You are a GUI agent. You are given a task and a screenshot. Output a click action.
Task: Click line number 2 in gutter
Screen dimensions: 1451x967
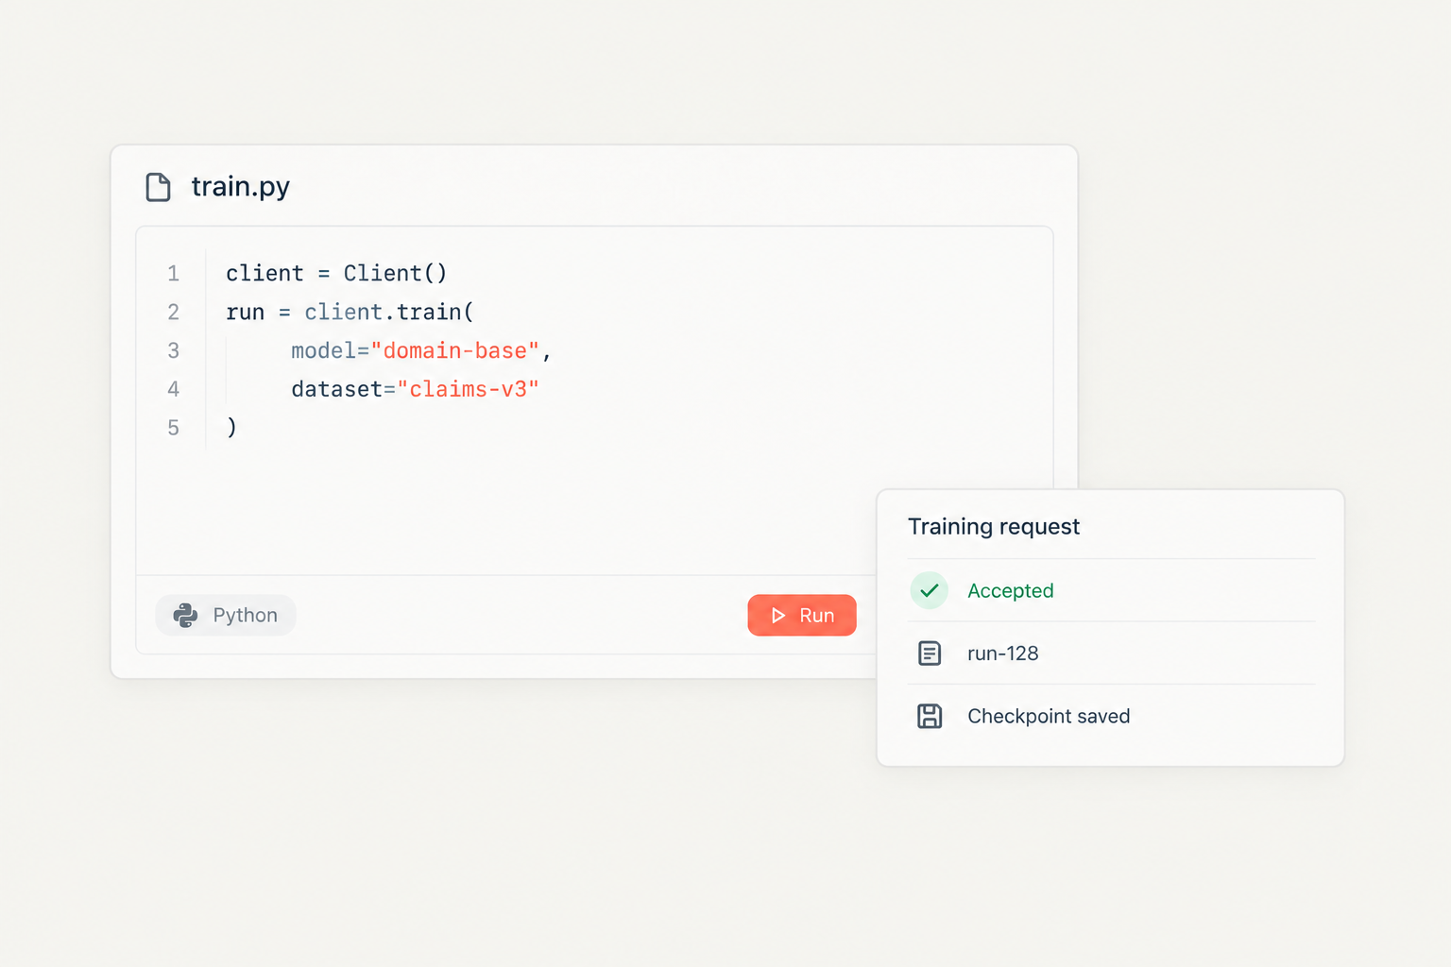(173, 312)
